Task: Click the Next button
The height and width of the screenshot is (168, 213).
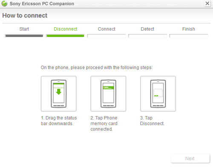Action: coord(190,159)
